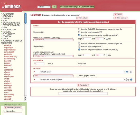The height and width of the screenshot is (115, 140).
Task: Open the checktrans program
Action: click(x=9, y=77)
